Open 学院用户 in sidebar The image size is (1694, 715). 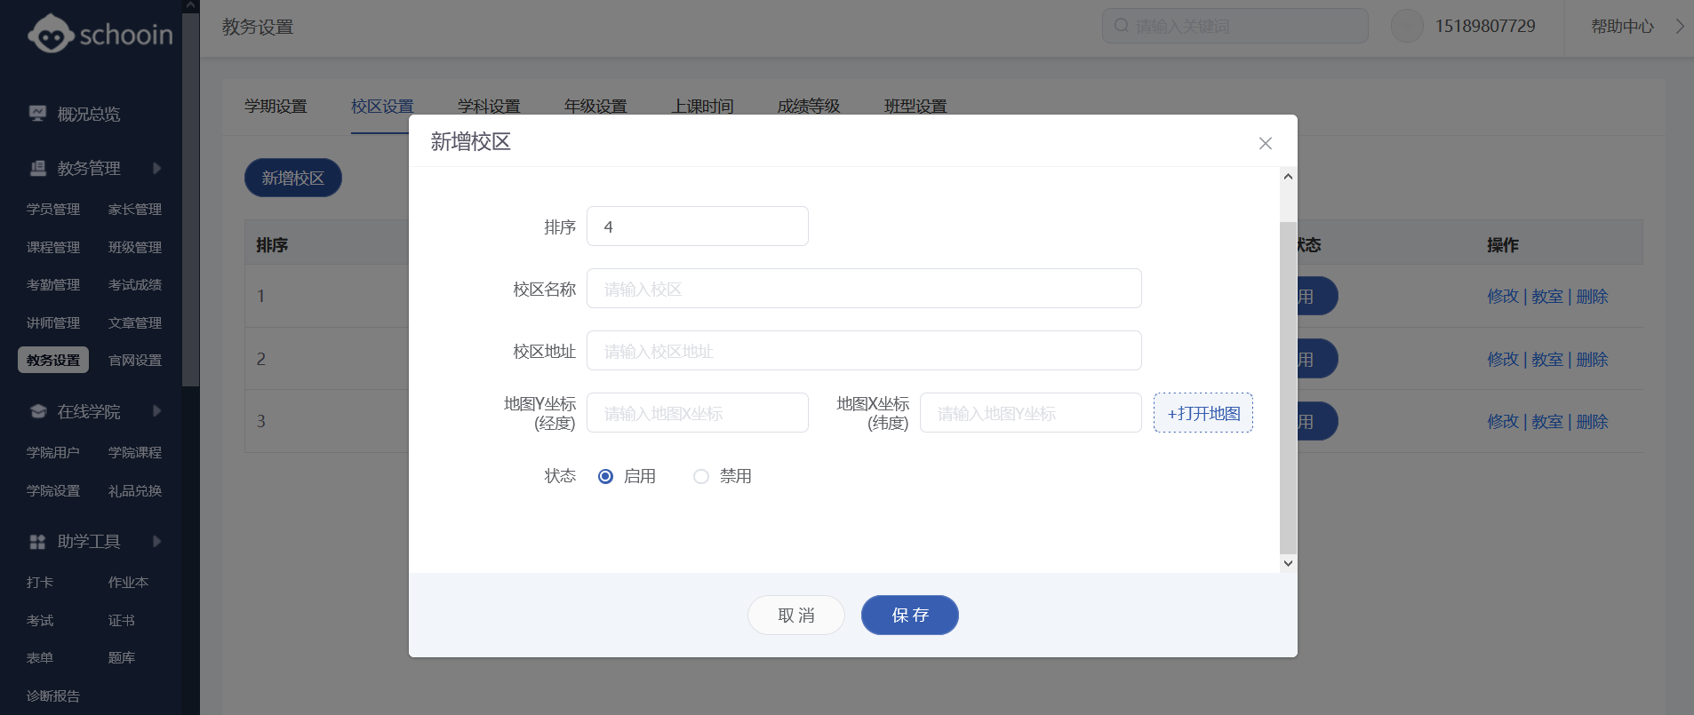[x=53, y=453]
